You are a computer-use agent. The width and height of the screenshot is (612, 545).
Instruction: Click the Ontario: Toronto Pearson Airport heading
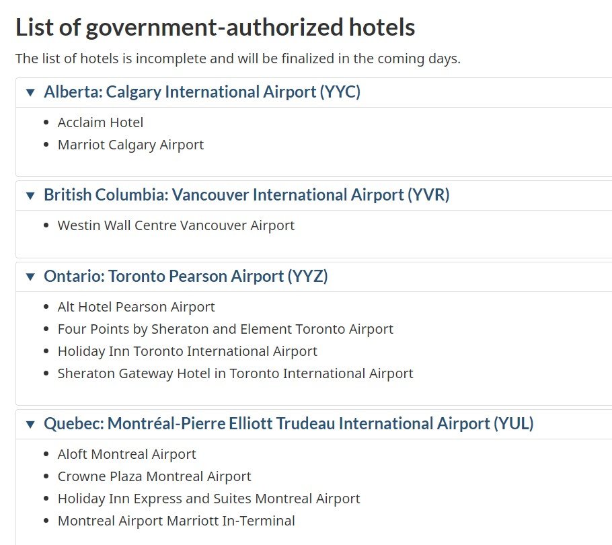186,277
